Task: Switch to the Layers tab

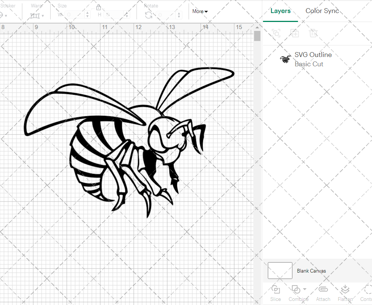Action: point(280,11)
